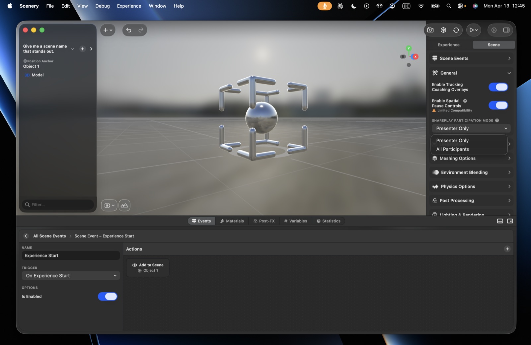Expand Environment Blending section
Viewport: 531px width, 345px height.
471,172
